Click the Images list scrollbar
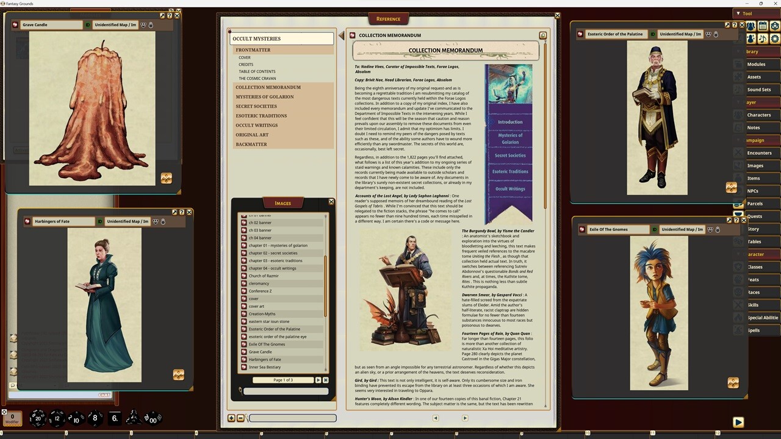Image resolution: width=781 pixels, height=439 pixels. click(x=325, y=287)
